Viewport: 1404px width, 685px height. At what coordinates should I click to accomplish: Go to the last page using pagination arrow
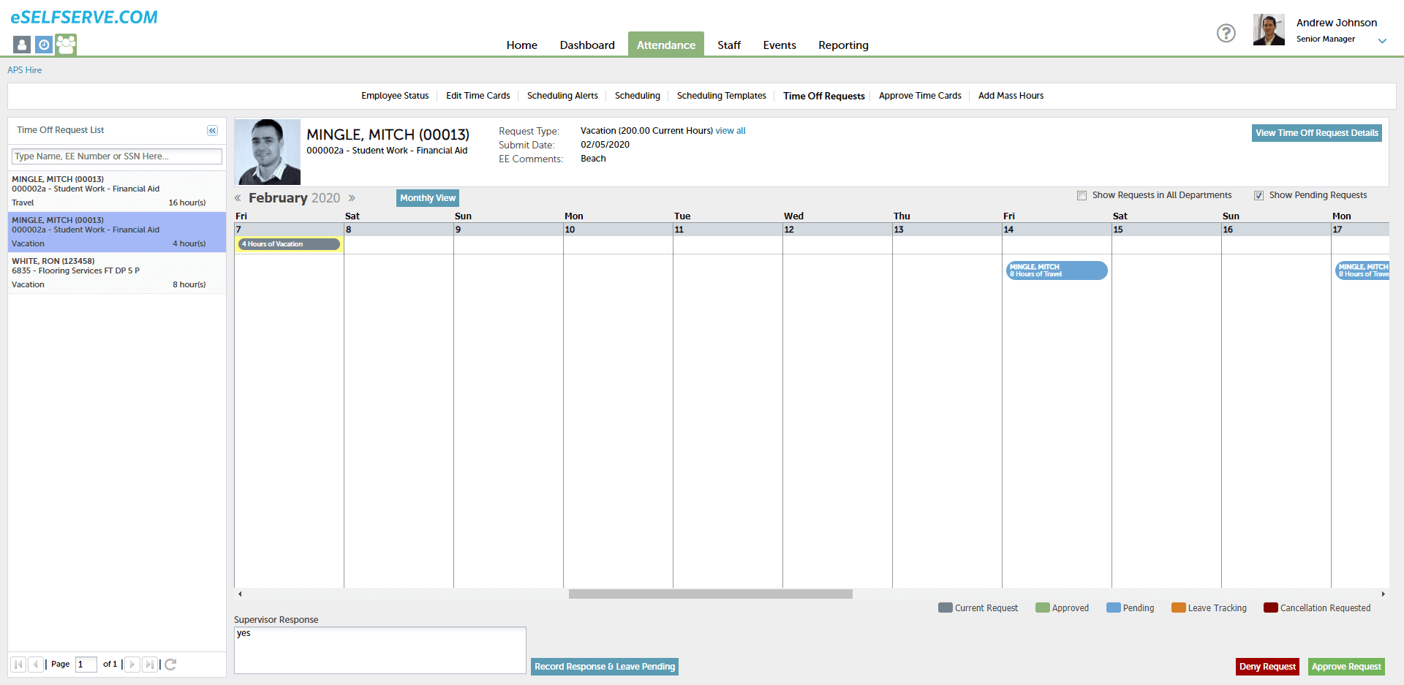pyautogui.click(x=150, y=665)
